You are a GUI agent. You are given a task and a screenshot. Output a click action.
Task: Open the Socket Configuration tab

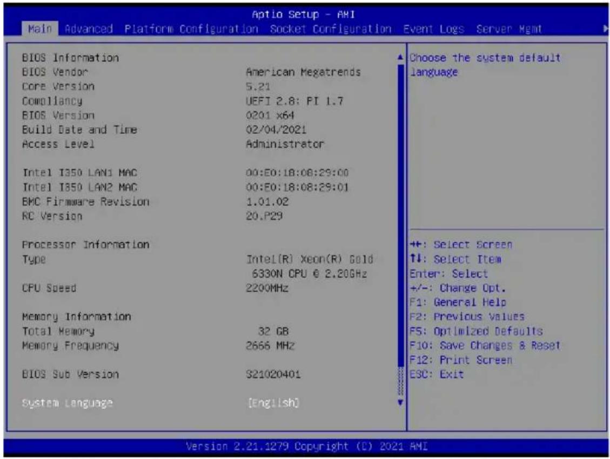[x=331, y=29]
